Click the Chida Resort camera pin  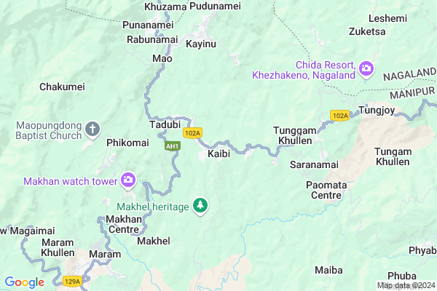click(x=366, y=69)
